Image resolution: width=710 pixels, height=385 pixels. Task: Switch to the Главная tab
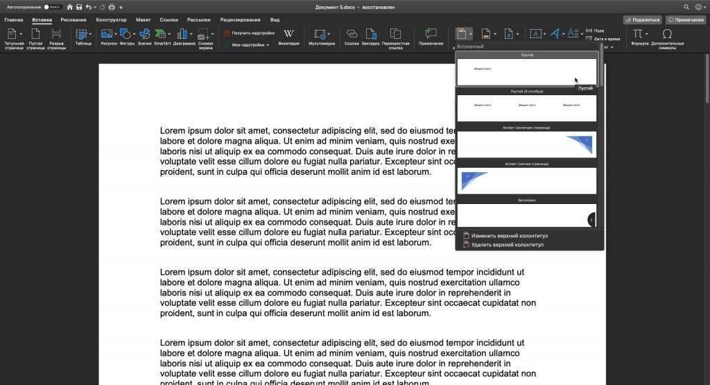(14, 20)
